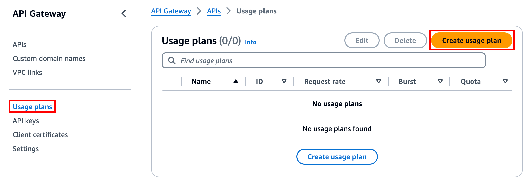Sort by Name ascending arrow
The height and width of the screenshot is (182, 527).
pos(236,81)
